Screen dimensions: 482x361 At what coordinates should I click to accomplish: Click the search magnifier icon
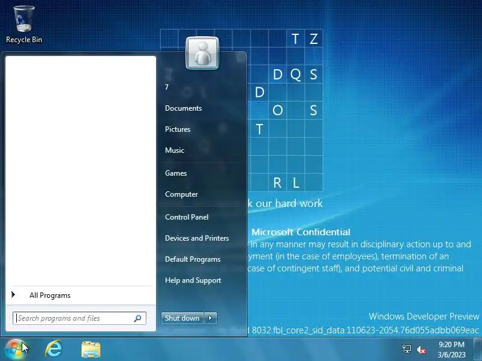137,318
